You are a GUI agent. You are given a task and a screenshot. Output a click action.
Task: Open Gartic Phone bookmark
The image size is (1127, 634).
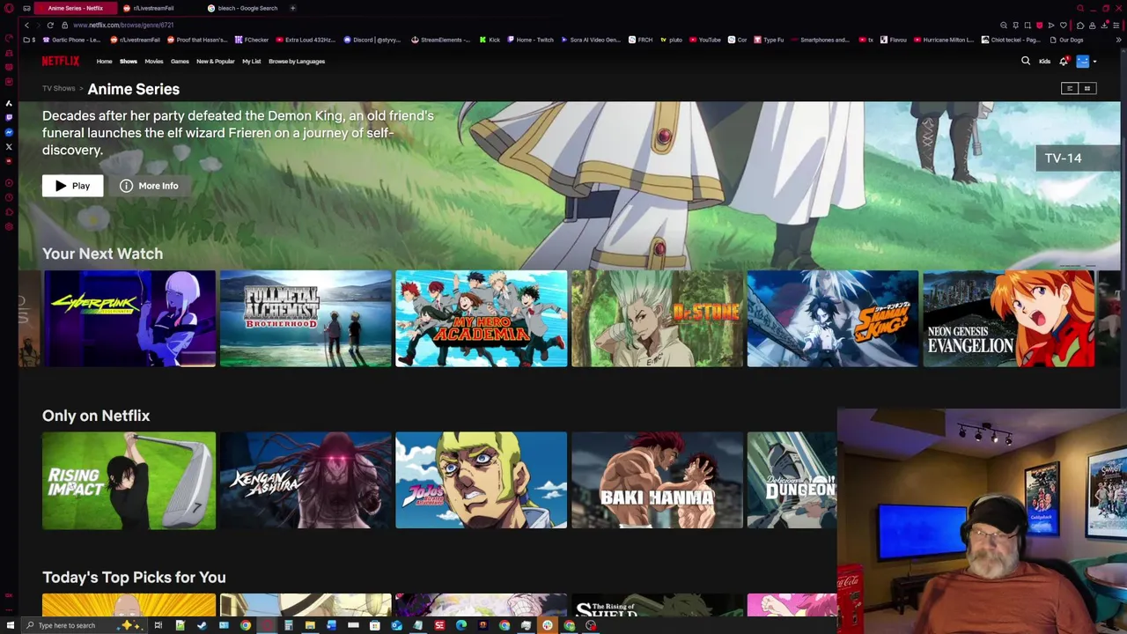72,40
